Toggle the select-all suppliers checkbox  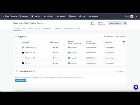click(x=16, y=42)
